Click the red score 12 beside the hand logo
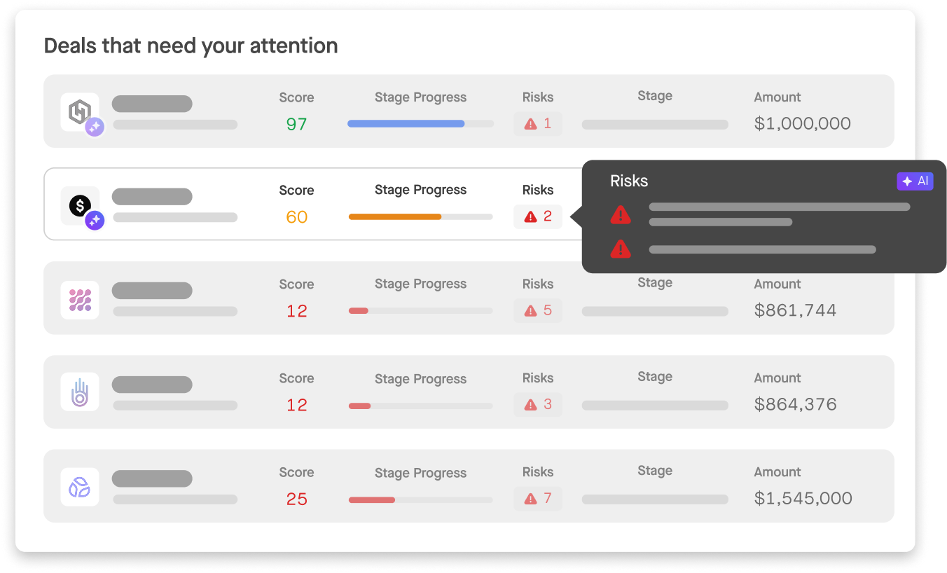This screenshot has width=947, height=573. coord(297,405)
